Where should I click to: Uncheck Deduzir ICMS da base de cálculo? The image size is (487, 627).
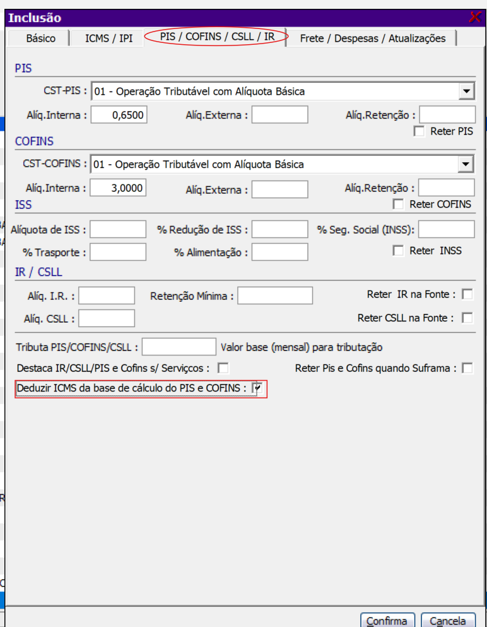pos(257,388)
